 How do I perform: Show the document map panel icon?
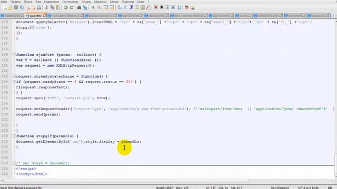(143, 8)
